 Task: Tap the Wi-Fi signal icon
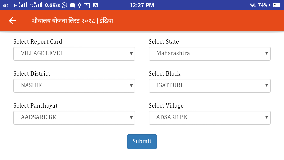pos(252,5)
